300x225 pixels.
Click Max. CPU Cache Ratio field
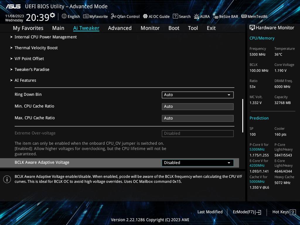pyautogui.click(x=198, y=118)
